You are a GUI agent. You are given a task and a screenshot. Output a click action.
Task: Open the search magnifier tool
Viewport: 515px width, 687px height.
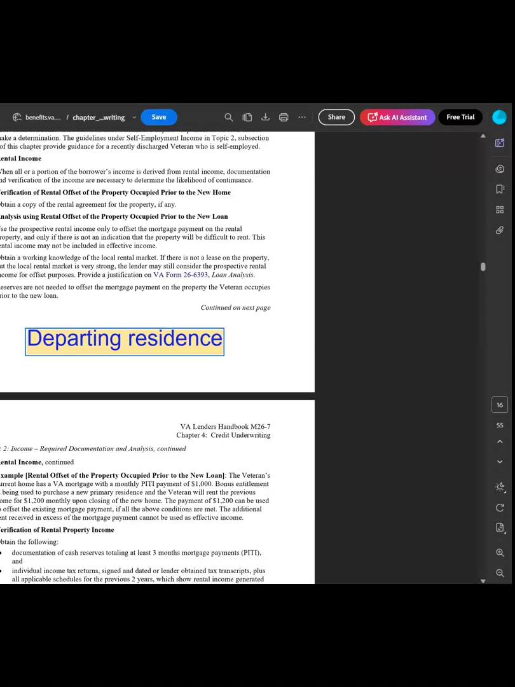tap(229, 117)
